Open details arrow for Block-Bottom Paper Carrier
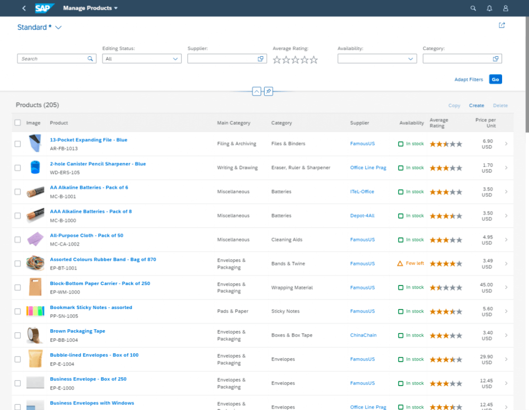The image size is (529, 410). pyautogui.click(x=506, y=287)
